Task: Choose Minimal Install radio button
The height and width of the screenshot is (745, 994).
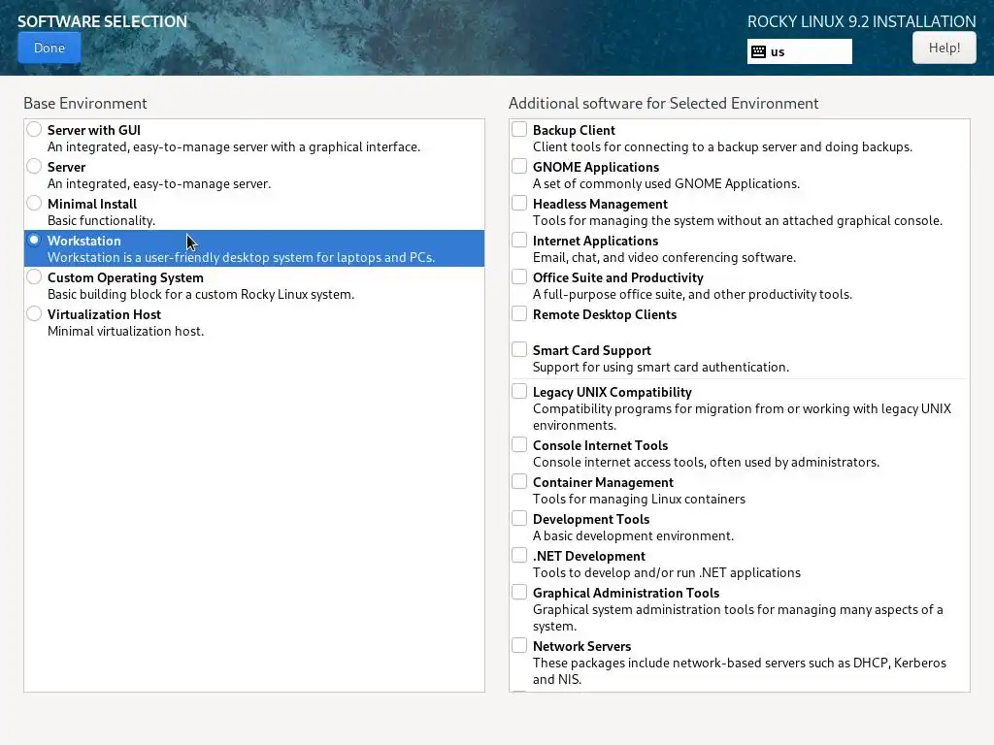Action: coord(34,203)
